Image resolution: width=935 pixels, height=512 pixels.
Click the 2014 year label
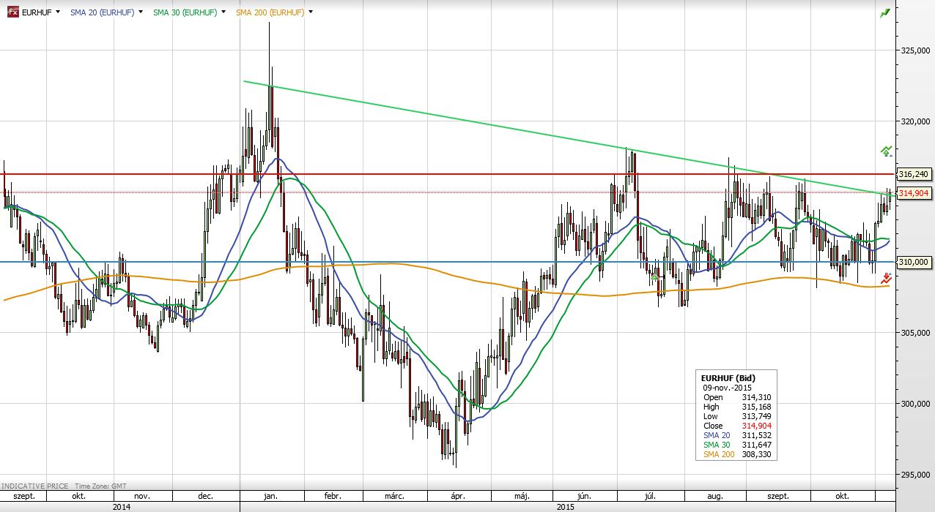tap(122, 506)
